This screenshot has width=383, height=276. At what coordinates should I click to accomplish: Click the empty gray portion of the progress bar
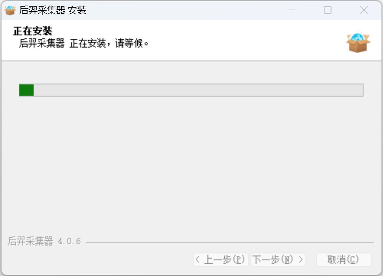pos(199,90)
